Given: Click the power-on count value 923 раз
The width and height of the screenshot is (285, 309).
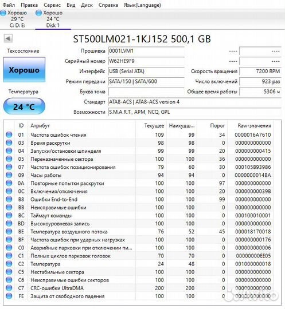Looking at the screenshot, I should (x=260, y=82).
